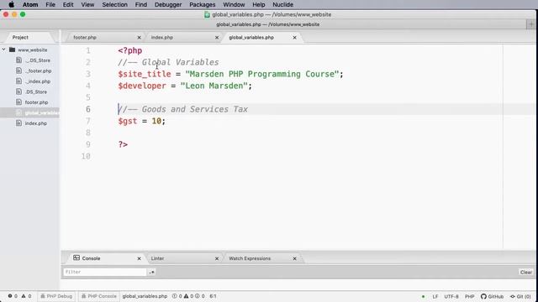The height and width of the screenshot is (302, 538).
Task: Close the global_variables.php tab
Action: (x=294, y=37)
